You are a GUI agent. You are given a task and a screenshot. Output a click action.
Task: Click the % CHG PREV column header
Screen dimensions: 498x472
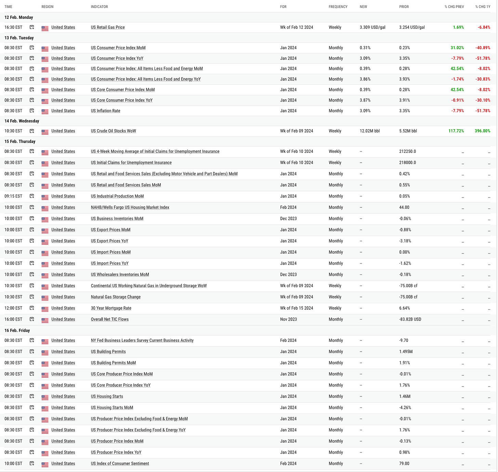[454, 7]
